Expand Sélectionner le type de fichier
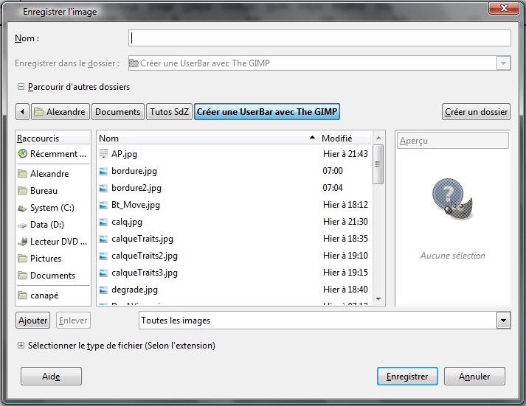 pos(21,346)
